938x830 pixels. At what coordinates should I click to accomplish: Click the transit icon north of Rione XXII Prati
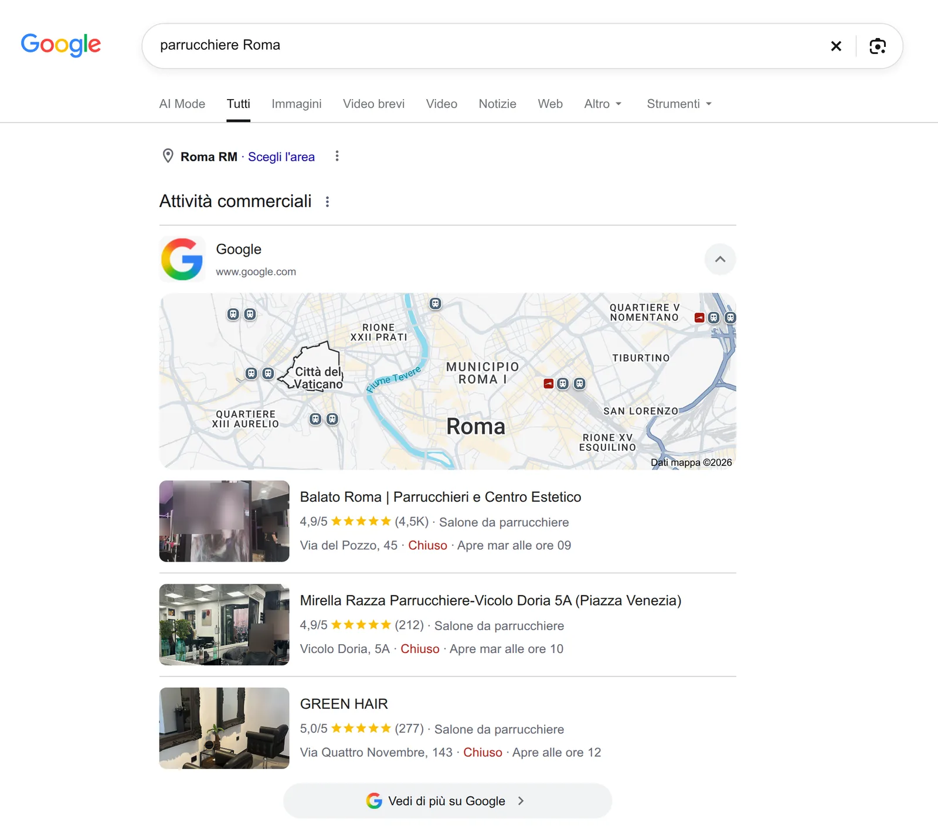click(x=435, y=304)
